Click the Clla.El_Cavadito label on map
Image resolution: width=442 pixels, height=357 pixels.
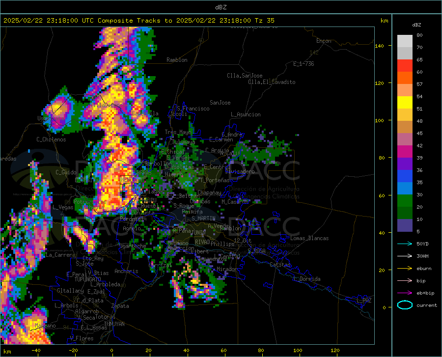click(272, 82)
